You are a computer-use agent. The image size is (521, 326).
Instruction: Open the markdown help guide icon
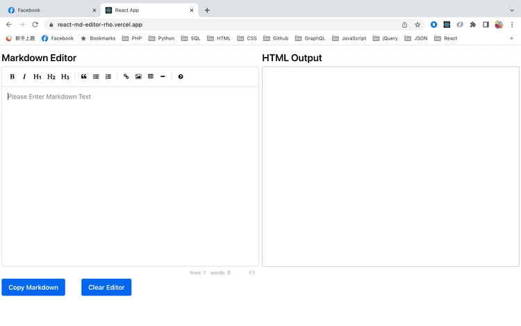[x=181, y=76]
